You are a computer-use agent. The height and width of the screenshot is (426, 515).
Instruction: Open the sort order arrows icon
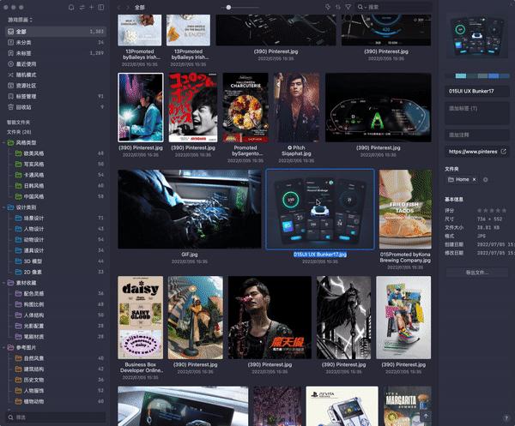tap(338, 7)
